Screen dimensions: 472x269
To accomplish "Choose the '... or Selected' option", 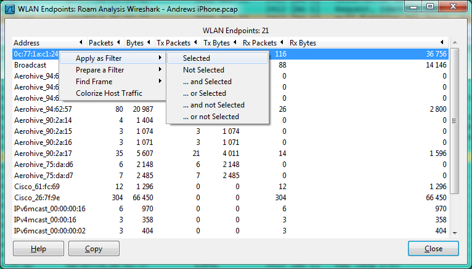I will [218, 93].
